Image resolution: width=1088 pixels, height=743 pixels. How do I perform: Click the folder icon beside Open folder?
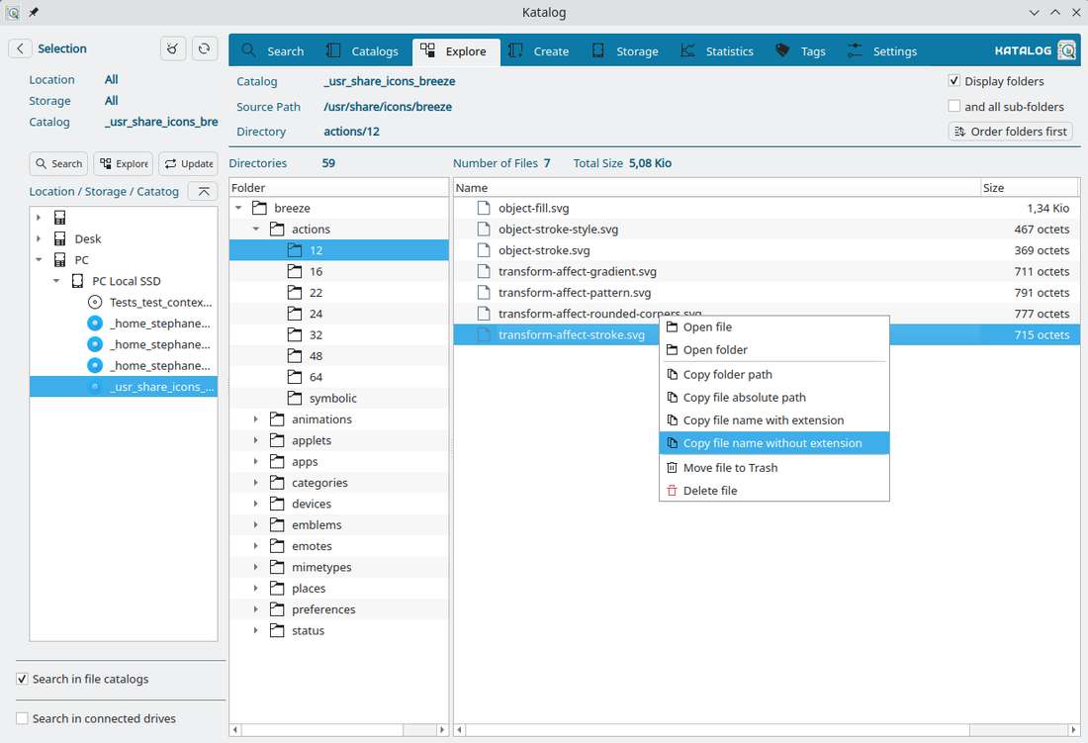[672, 350]
